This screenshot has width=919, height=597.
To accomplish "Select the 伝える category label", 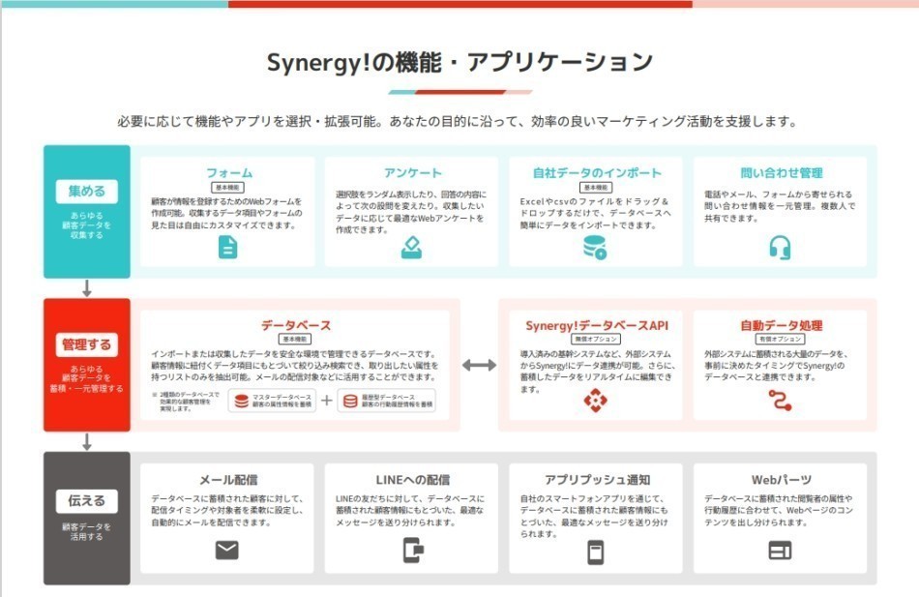I will (87, 501).
